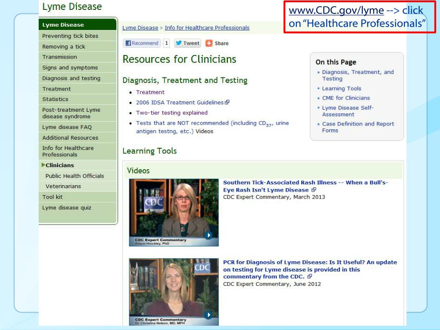Play the Southern Tick-Associated Rash video arrow
This screenshot has width=440, height=330.
pos(208,235)
